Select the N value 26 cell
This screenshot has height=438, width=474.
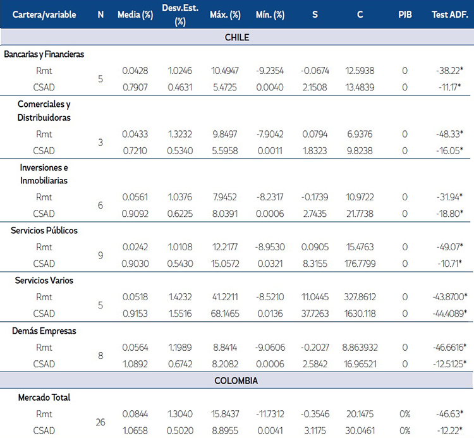(100, 422)
